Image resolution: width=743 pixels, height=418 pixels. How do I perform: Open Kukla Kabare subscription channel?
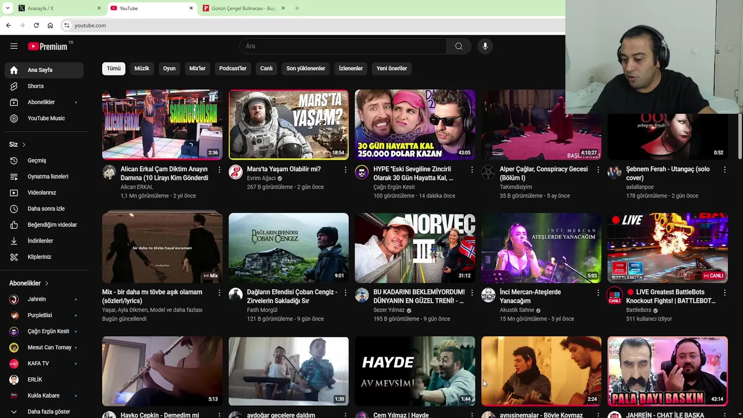[44, 395]
